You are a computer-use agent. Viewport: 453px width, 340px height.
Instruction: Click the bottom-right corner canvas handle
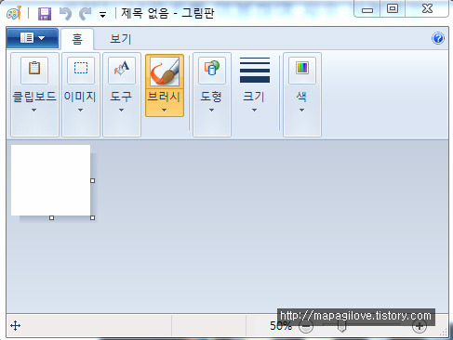tap(92, 218)
